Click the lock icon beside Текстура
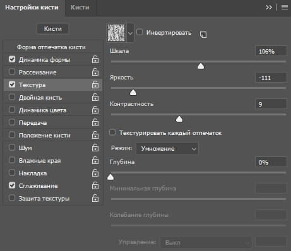Viewport: 291px width, 251px height. pos(95,85)
